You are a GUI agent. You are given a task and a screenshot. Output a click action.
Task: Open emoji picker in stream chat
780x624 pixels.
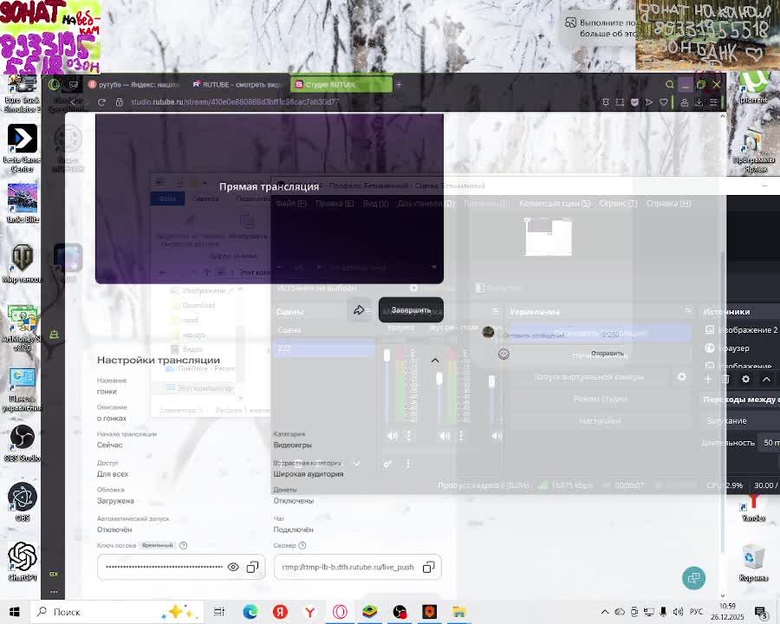point(504,354)
